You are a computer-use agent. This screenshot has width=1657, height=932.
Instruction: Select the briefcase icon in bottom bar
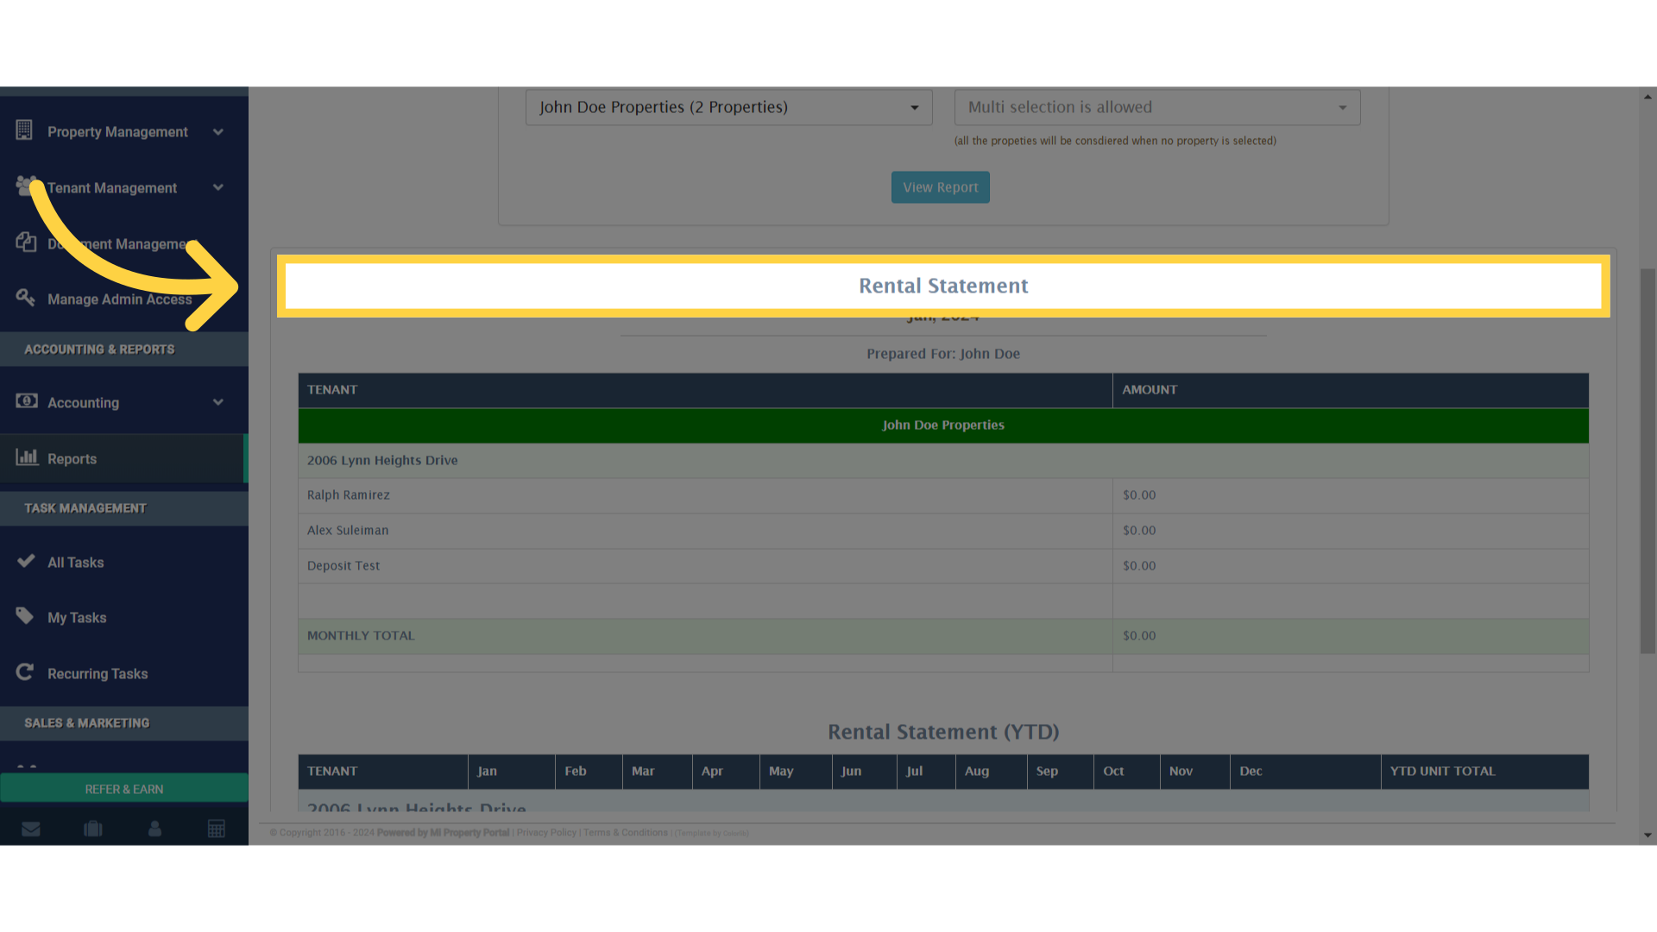[92, 828]
